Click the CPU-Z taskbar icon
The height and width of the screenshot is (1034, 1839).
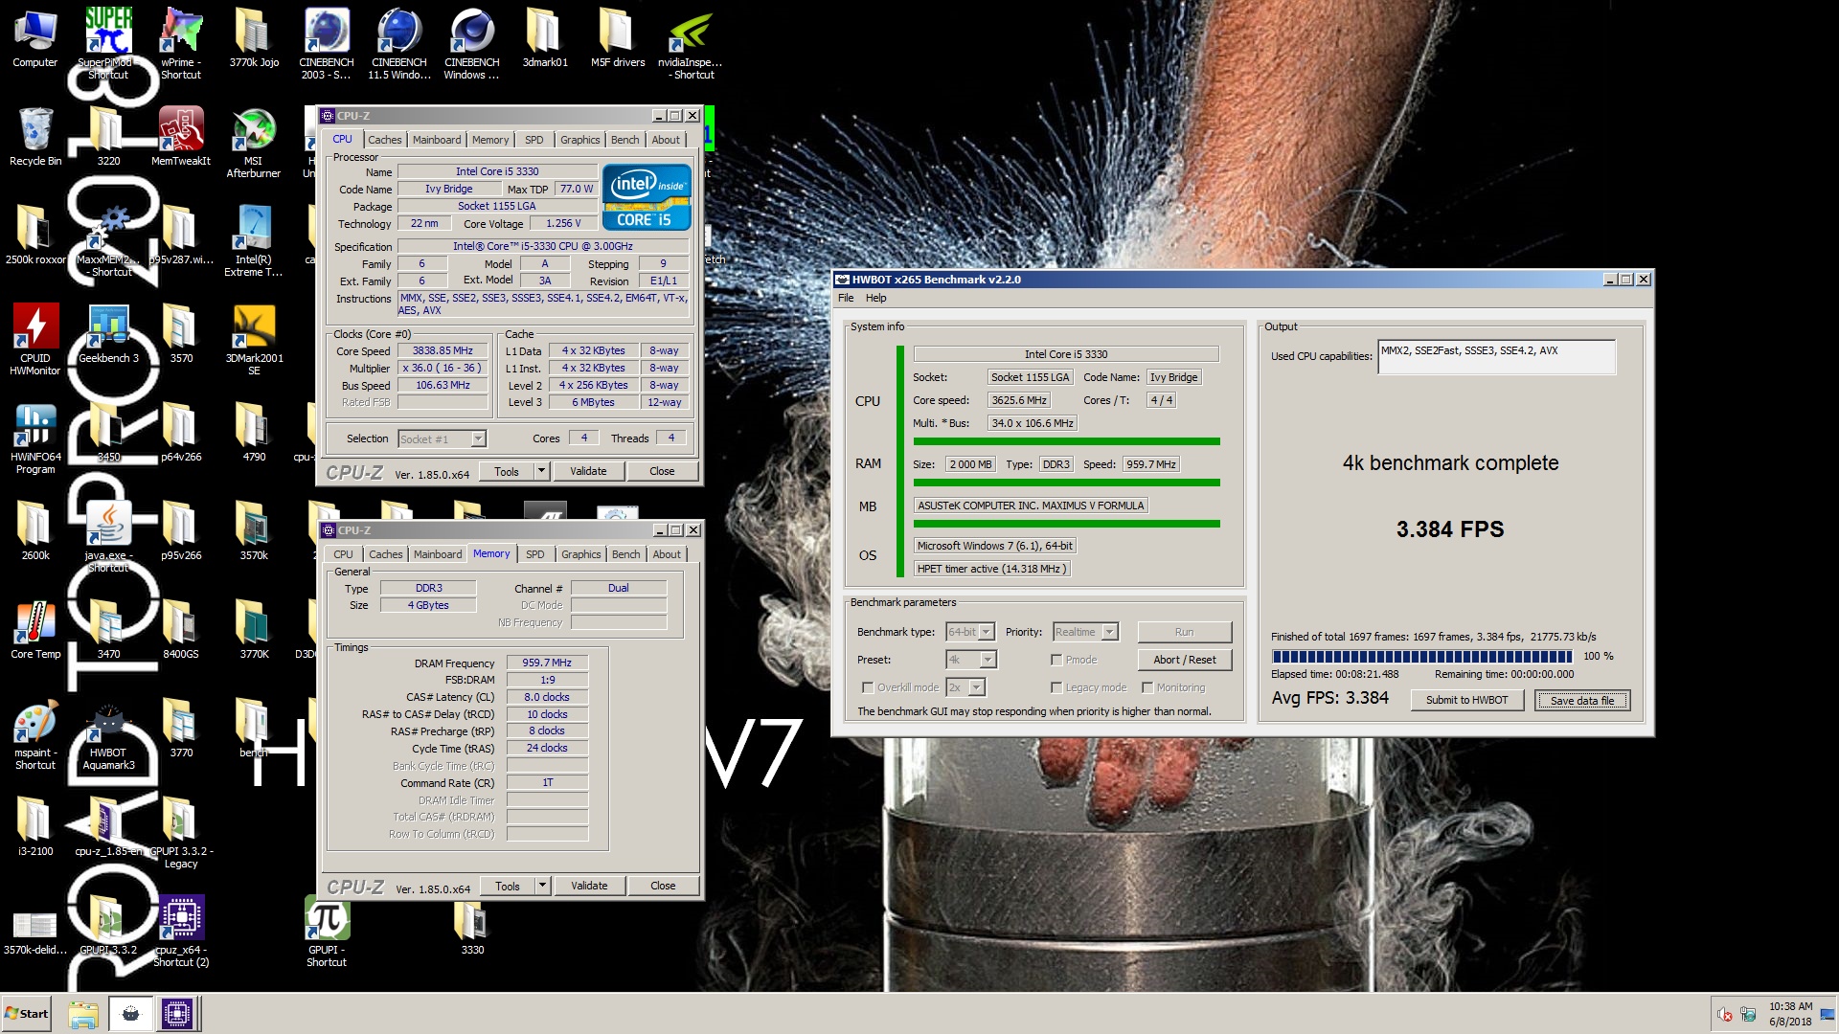(177, 1013)
